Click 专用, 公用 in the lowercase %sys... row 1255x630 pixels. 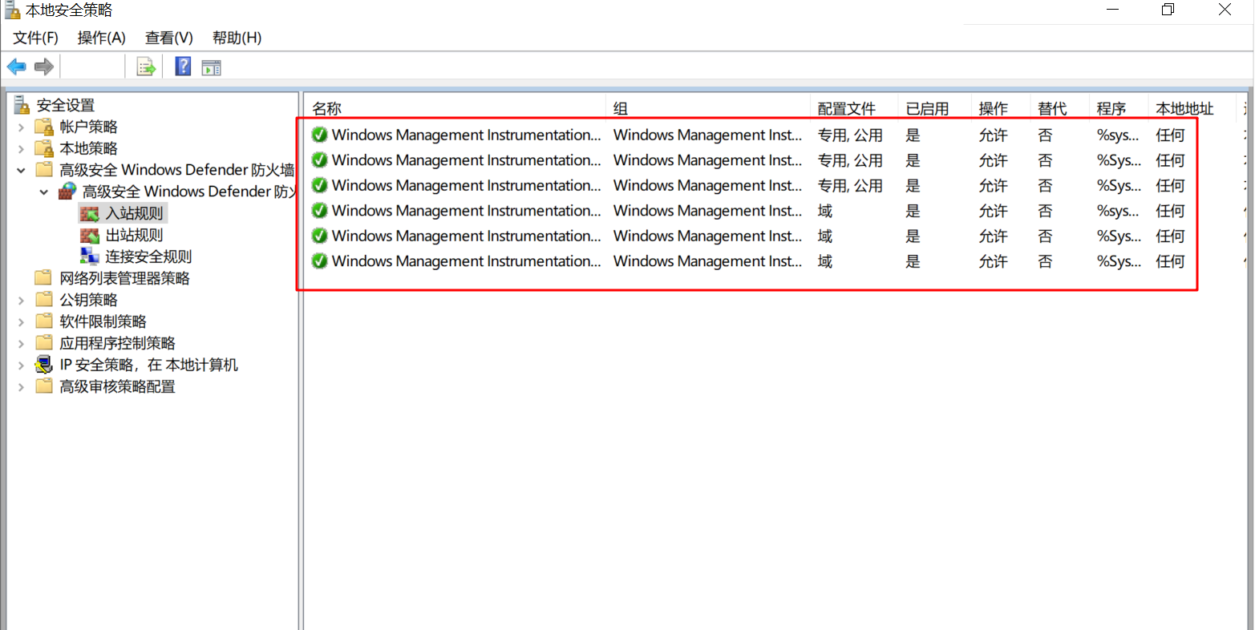(850, 135)
